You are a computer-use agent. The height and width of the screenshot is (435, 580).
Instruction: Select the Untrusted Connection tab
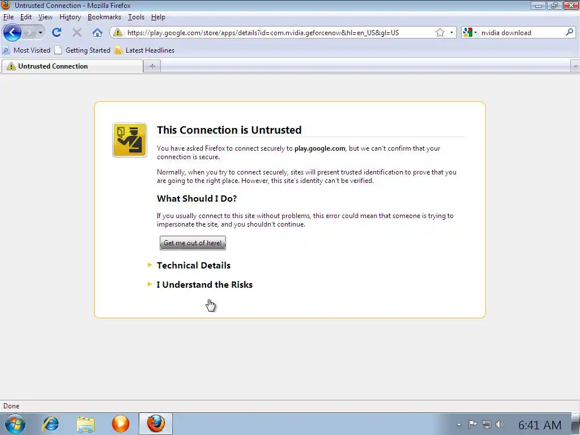(x=72, y=66)
